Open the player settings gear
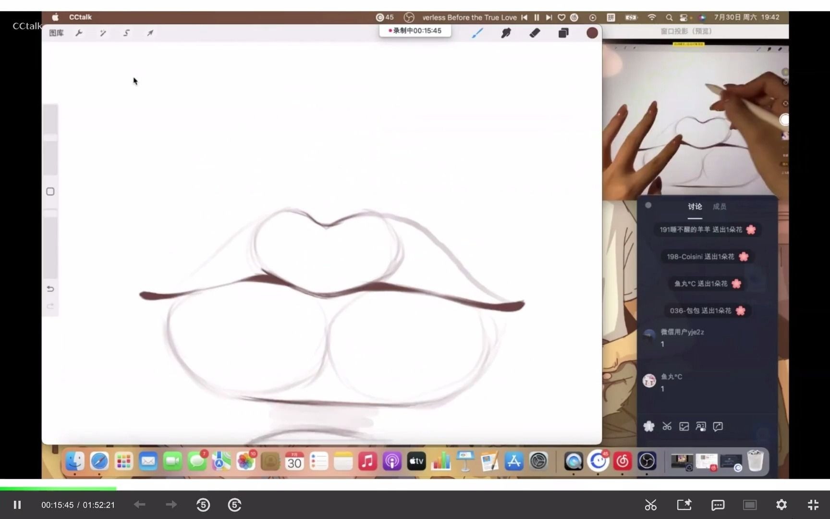The width and height of the screenshot is (830, 519). [781, 505]
